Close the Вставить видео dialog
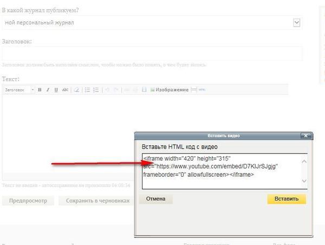This screenshot has width=325, height=245. 306,136
